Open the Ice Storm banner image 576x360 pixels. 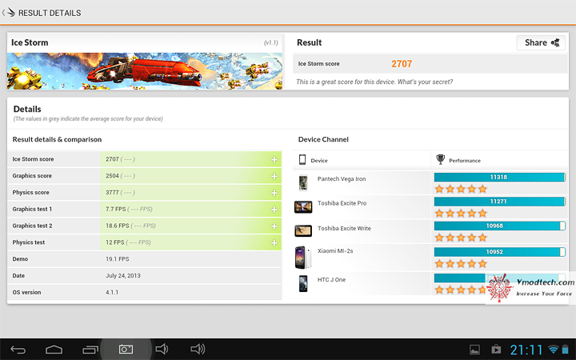(x=145, y=71)
